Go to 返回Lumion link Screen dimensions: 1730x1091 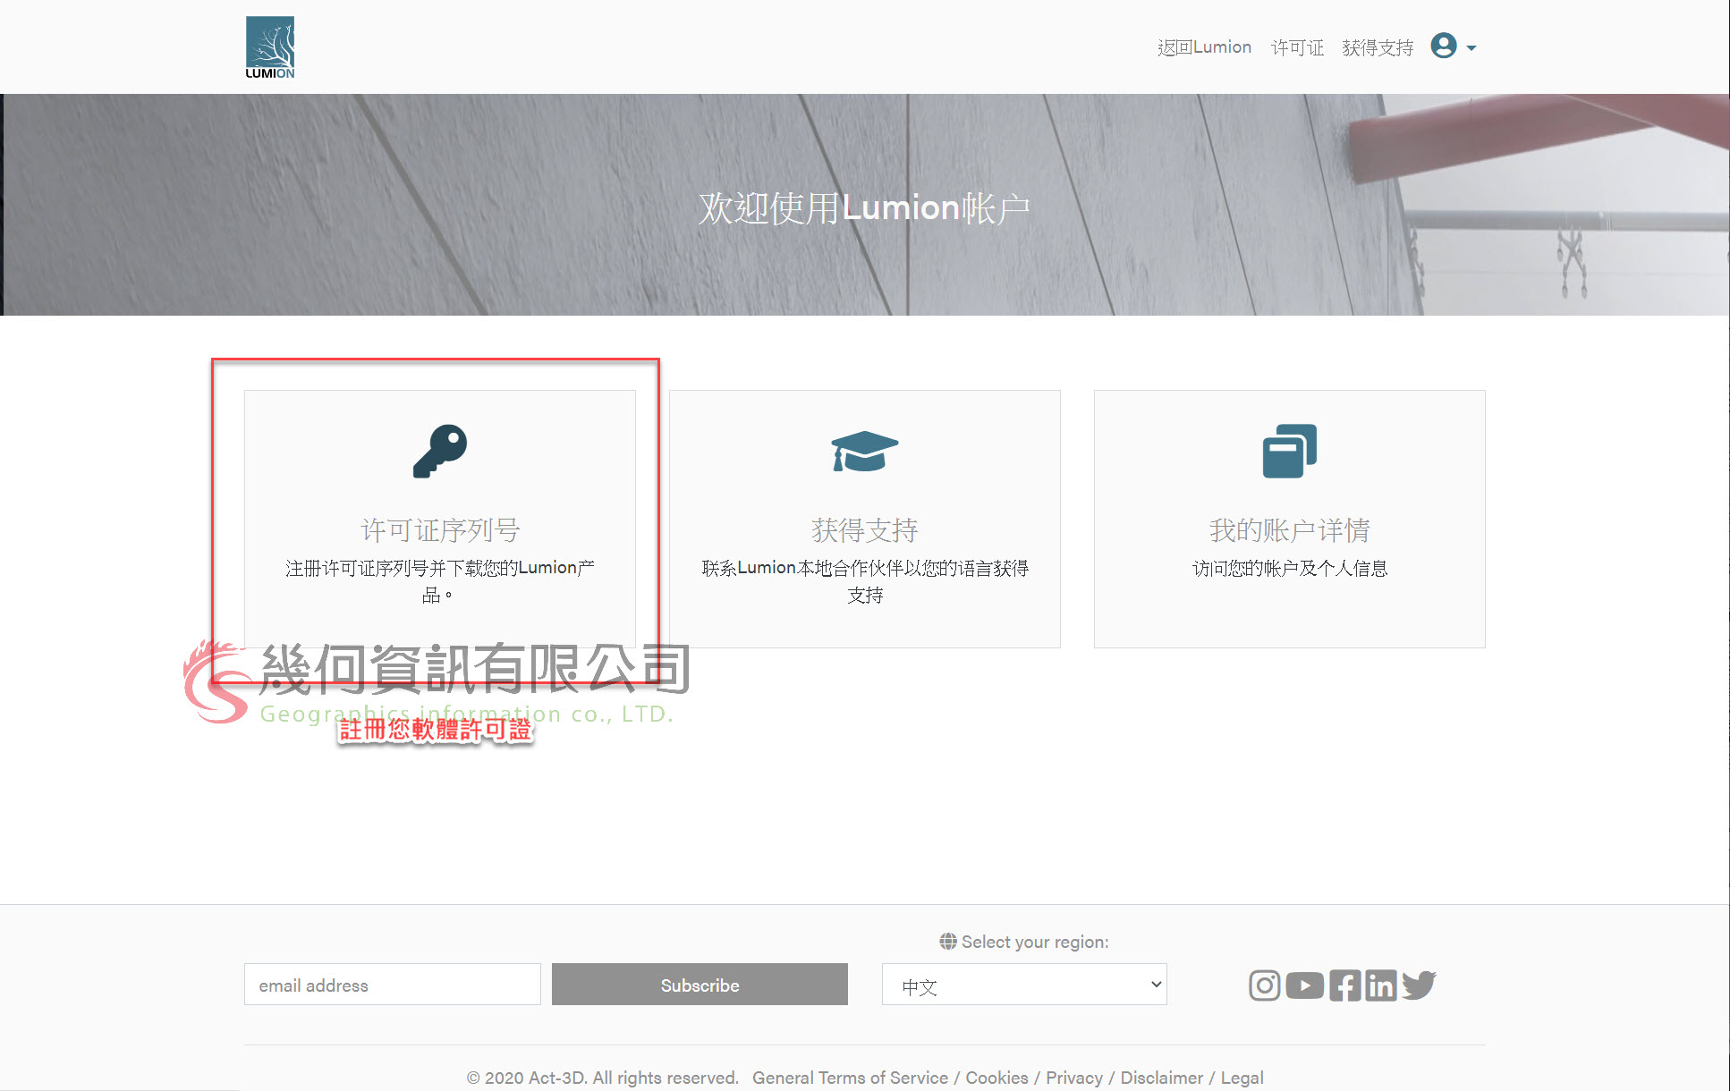[1204, 47]
